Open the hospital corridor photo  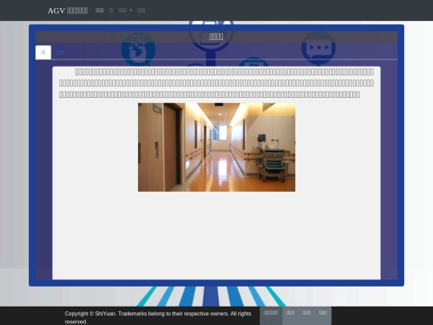(x=216, y=147)
